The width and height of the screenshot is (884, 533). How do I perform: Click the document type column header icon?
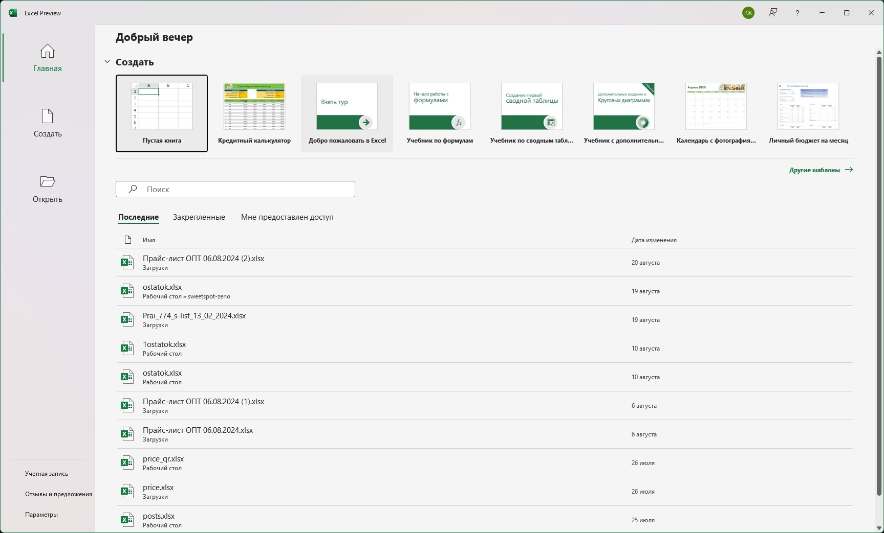pos(128,240)
